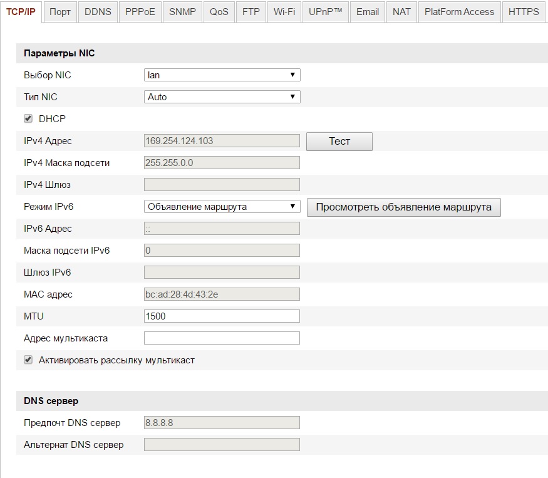Switch to the HTTPS tab
This screenshot has width=548, height=478.
(x=523, y=12)
